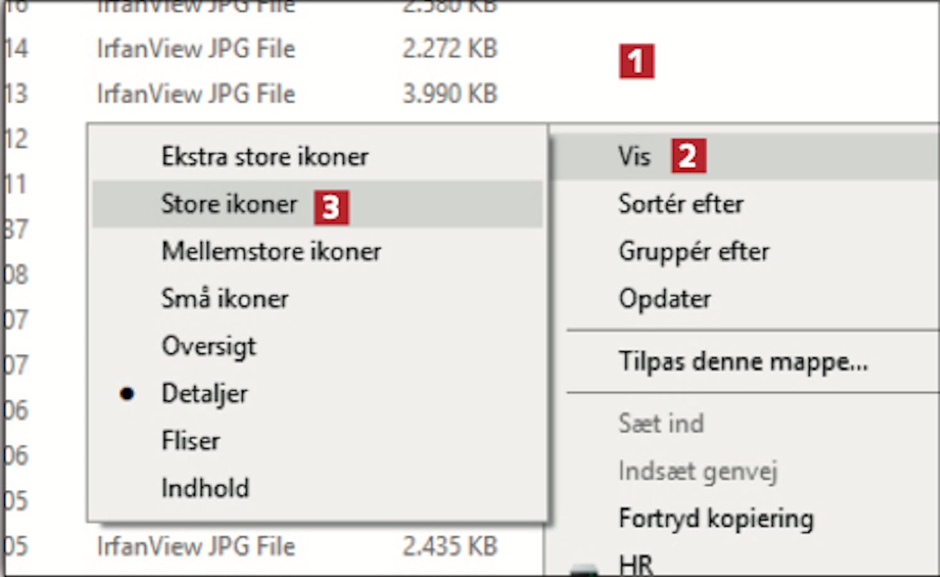Expand the Gruppér efter submenu
The height and width of the screenshot is (577, 940).
746,252
